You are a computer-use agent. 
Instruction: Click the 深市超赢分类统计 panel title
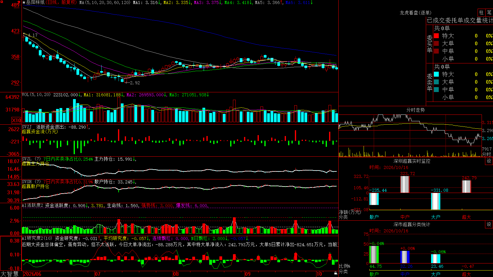point(412,224)
